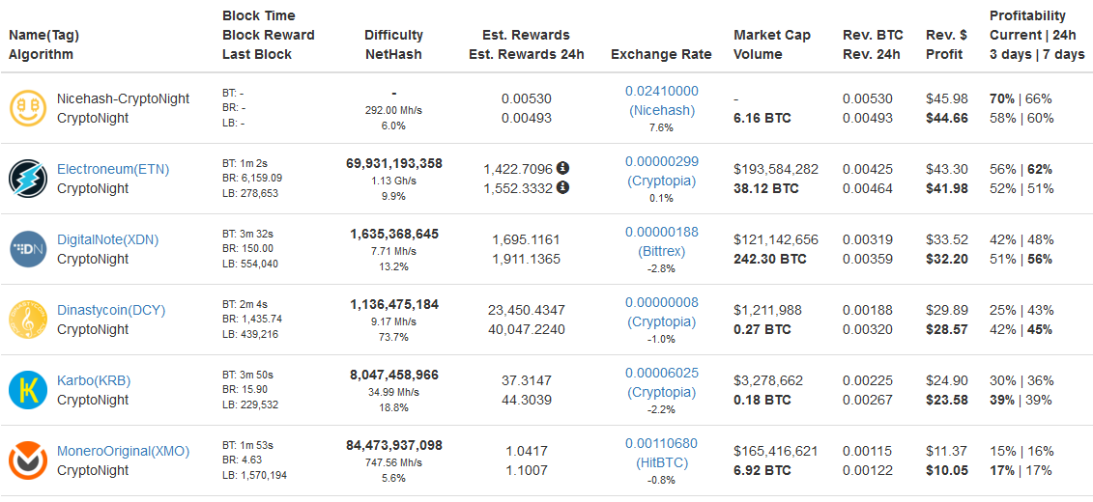
Task: Click info icon beside 1,422.7096 reward
Action: pos(563,169)
